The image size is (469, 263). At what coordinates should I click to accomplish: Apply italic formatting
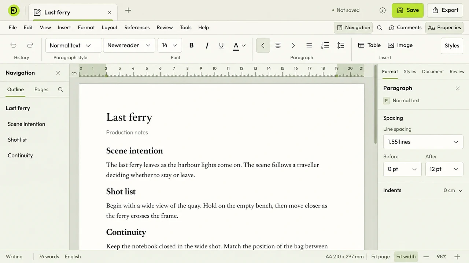pos(207,45)
